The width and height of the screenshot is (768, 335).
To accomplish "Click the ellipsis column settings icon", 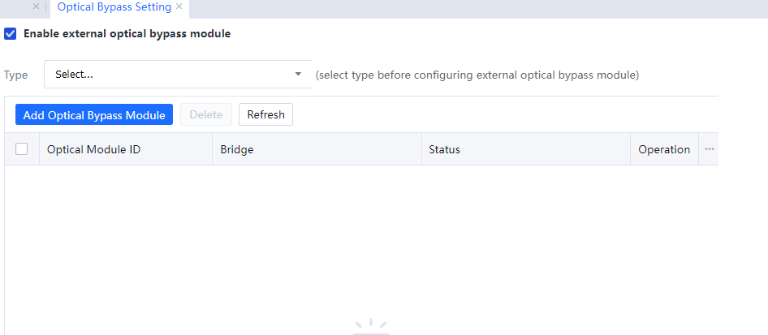I will click(x=709, y=149).
